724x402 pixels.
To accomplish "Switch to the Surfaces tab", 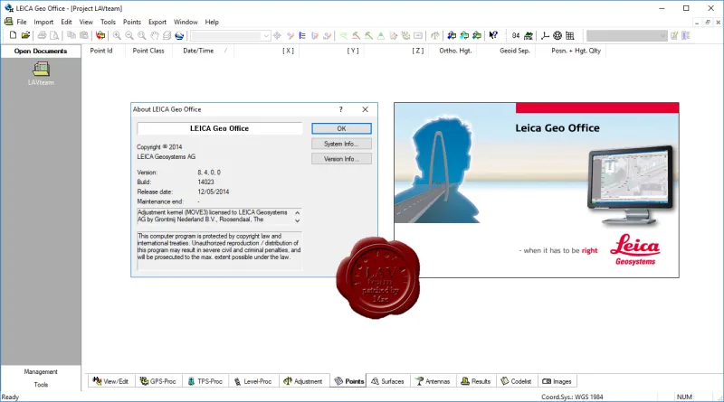I will click(x=388, y=381).
